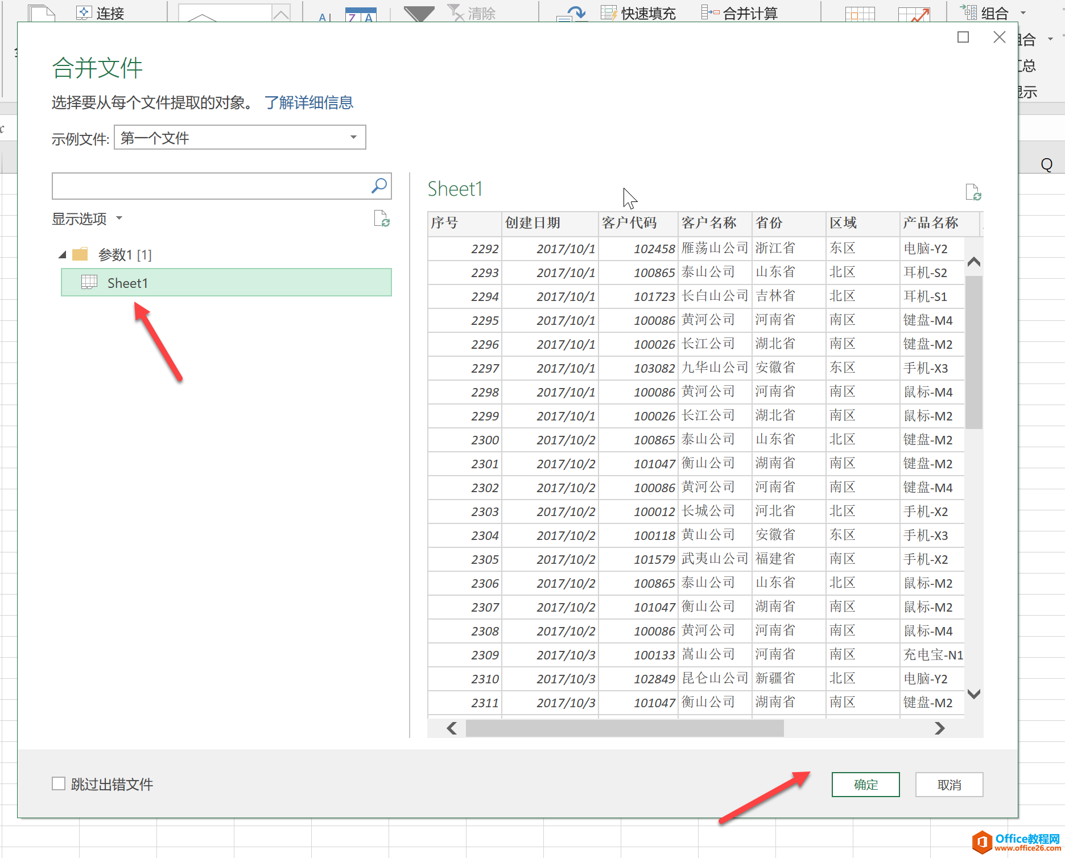Click the 客户代码 column header
This screenshot has height=858, width=1065.
pyautogui.click(x=638, y=224)
